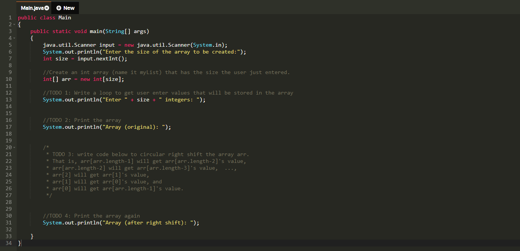520x251 pixels.
Task: Click the Scanner input declaration line
Action: [135, 45]
